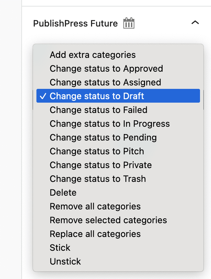Pick the Stick action

click(x=60, y=248)
